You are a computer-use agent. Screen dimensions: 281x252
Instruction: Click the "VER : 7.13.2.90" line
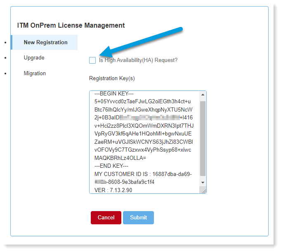tap(113, 190)
